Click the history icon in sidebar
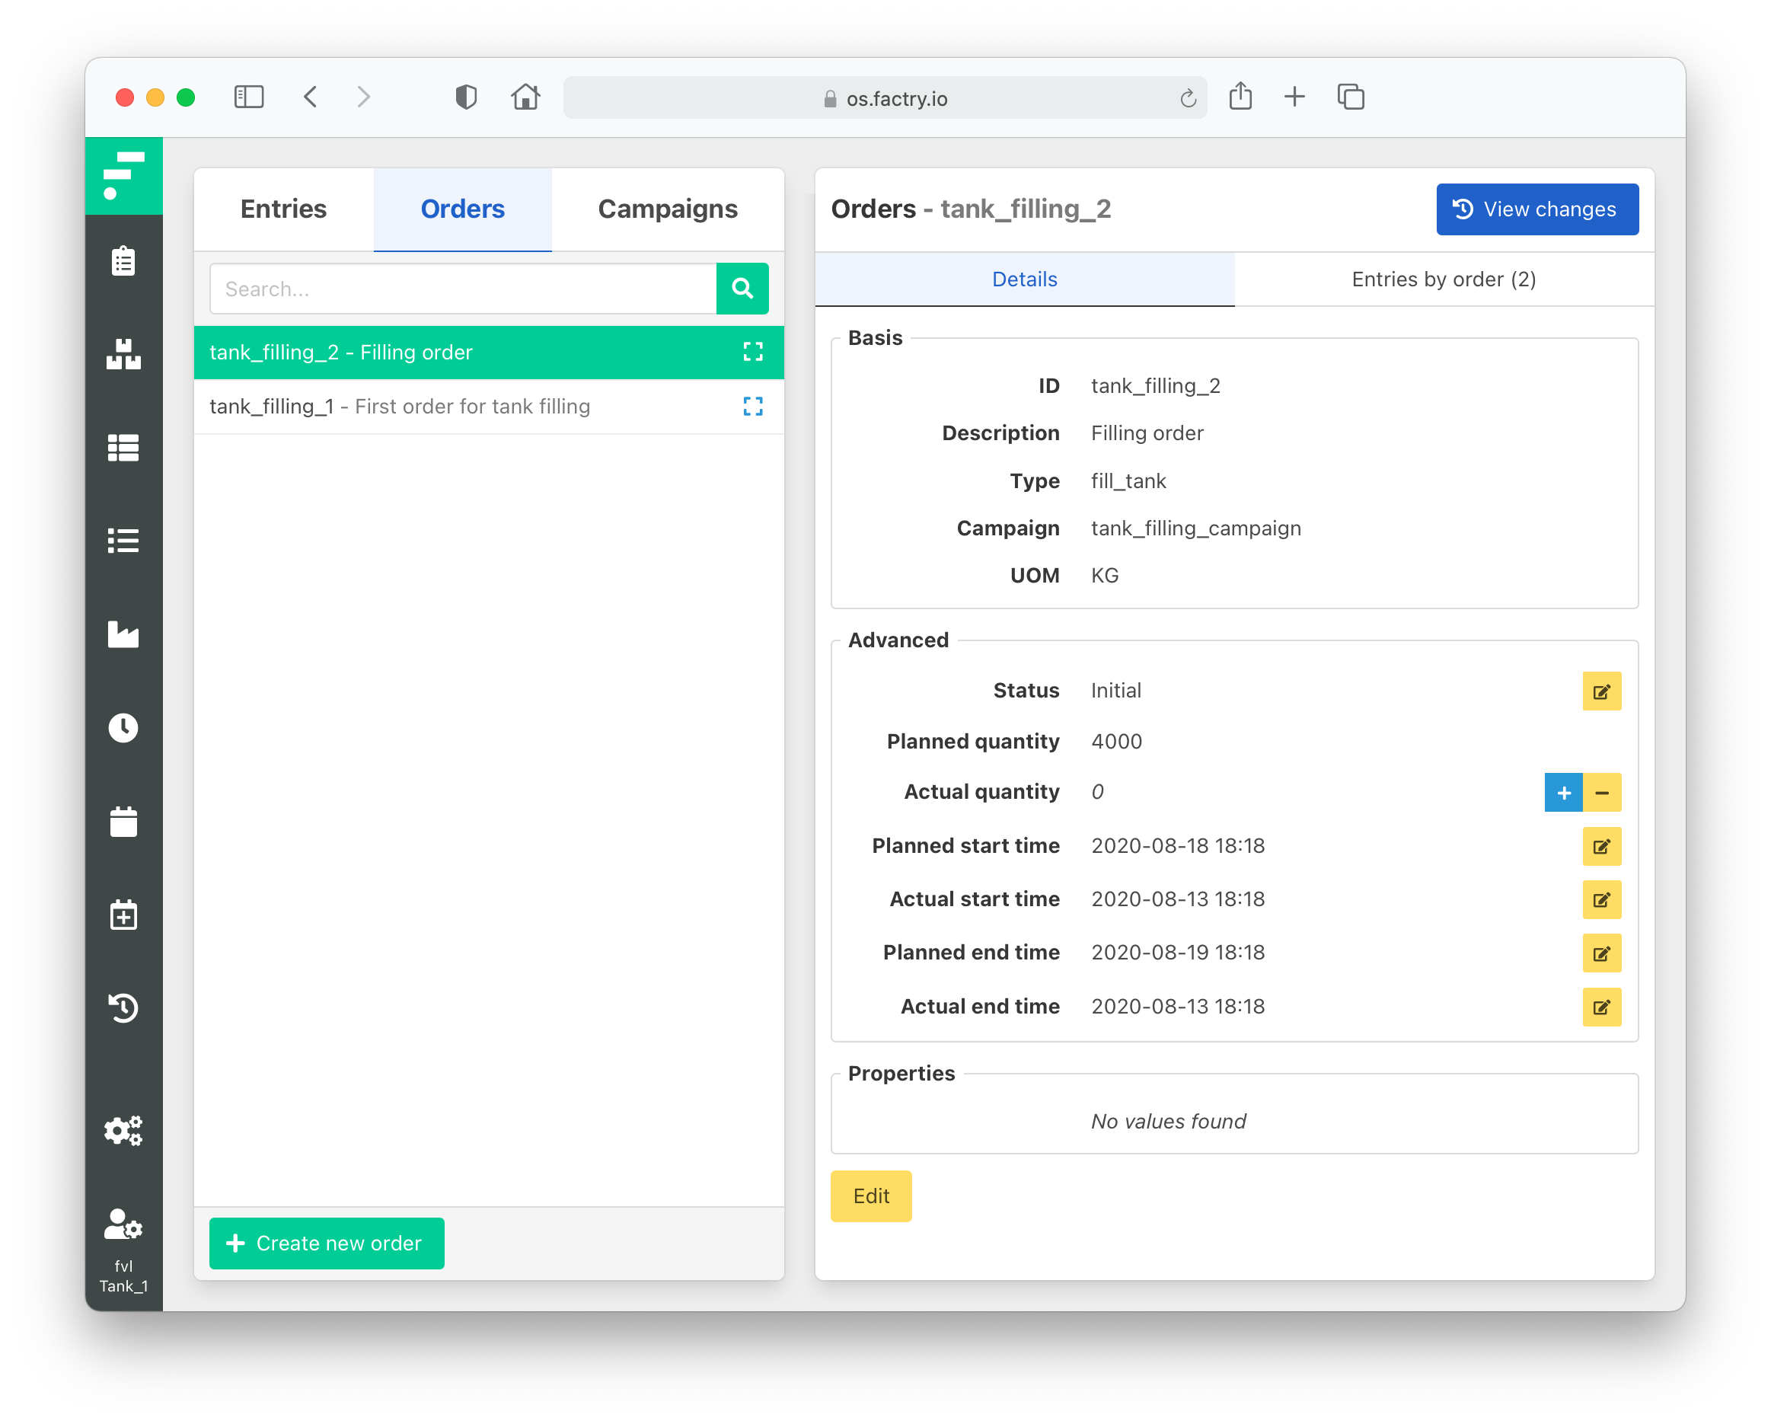Screen dimensions: 1771x1424 (x=123, y=1007)
